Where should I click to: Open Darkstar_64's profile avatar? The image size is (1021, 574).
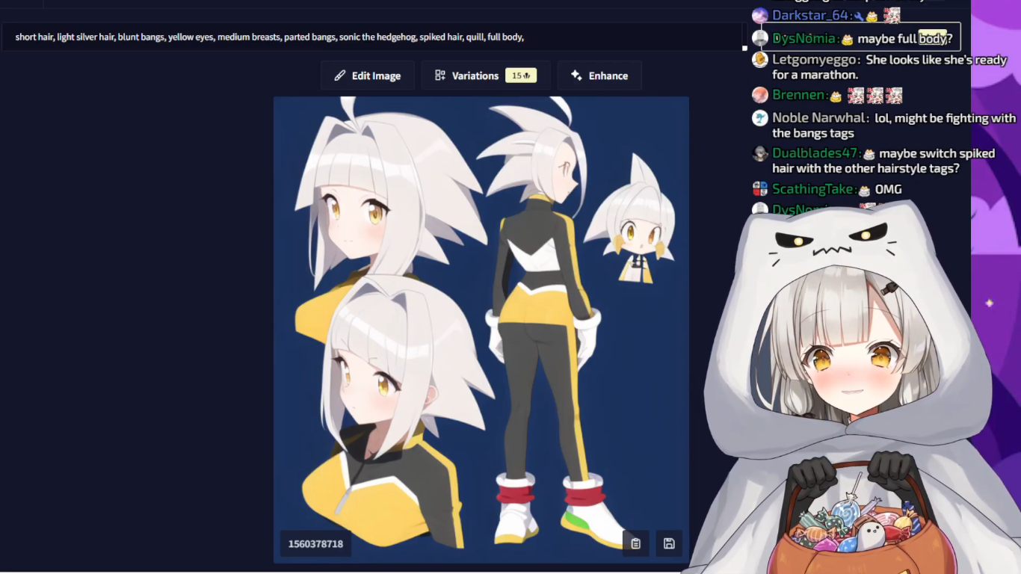pos(760,16)
